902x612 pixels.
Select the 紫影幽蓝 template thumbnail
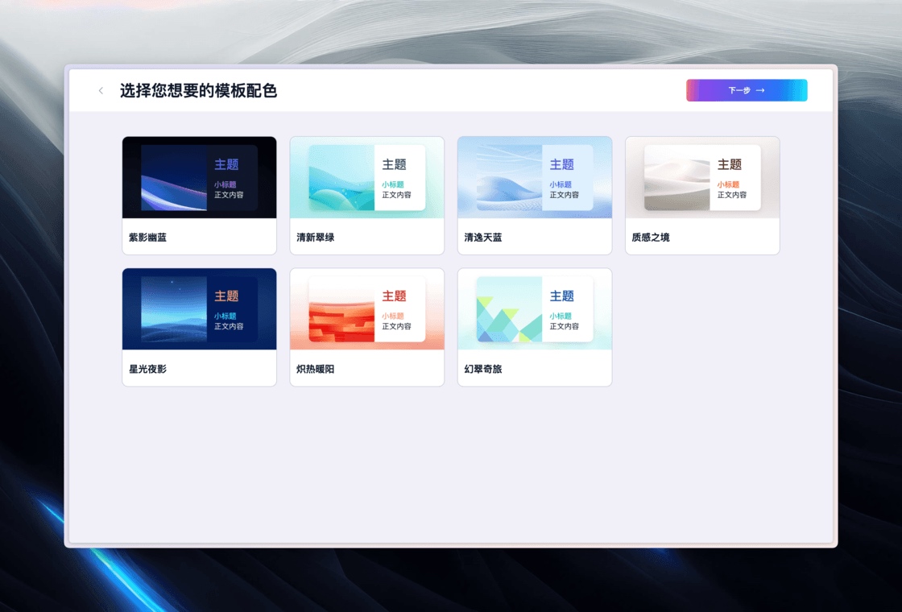[x=199, y=177]
